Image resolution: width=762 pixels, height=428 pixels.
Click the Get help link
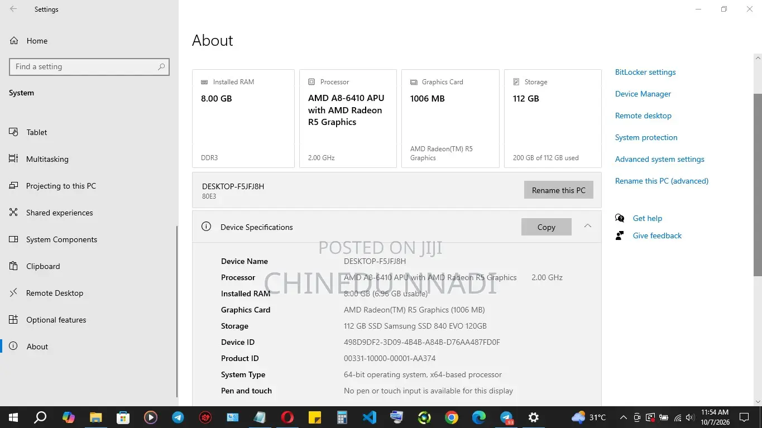(647, 218)
